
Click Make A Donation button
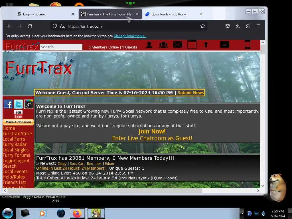[x=18, y=122]
